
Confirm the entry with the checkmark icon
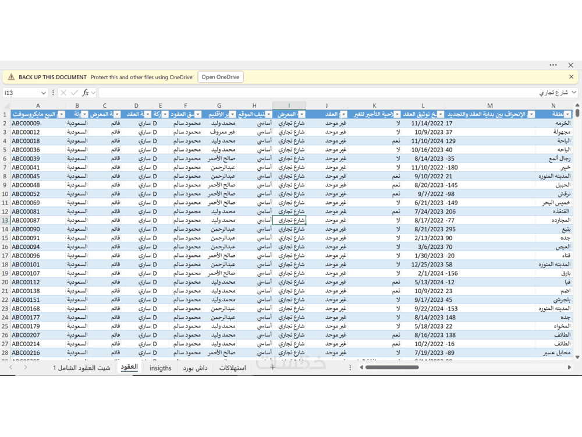click(x=74, y=93)
